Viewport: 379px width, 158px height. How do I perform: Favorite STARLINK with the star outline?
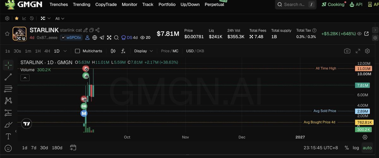tap(7, 34)
